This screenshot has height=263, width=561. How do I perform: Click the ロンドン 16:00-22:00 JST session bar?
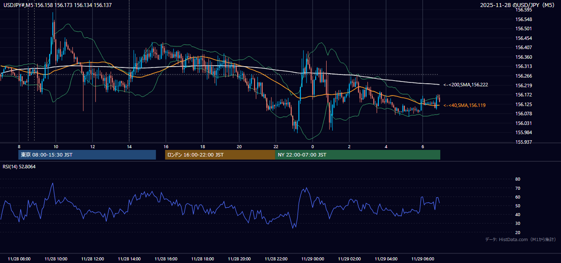click(220, 155)
